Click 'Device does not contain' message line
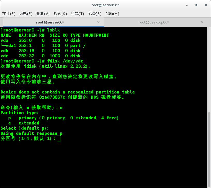 click(68, 92)
